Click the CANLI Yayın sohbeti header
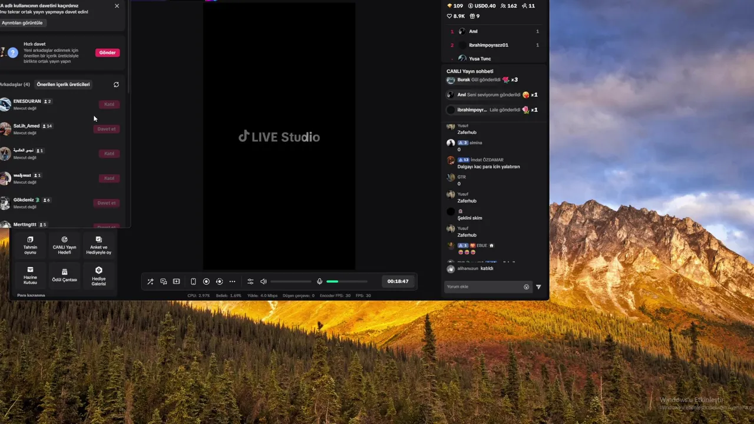Viewport: 754px width, 424px height. point(469,71)
